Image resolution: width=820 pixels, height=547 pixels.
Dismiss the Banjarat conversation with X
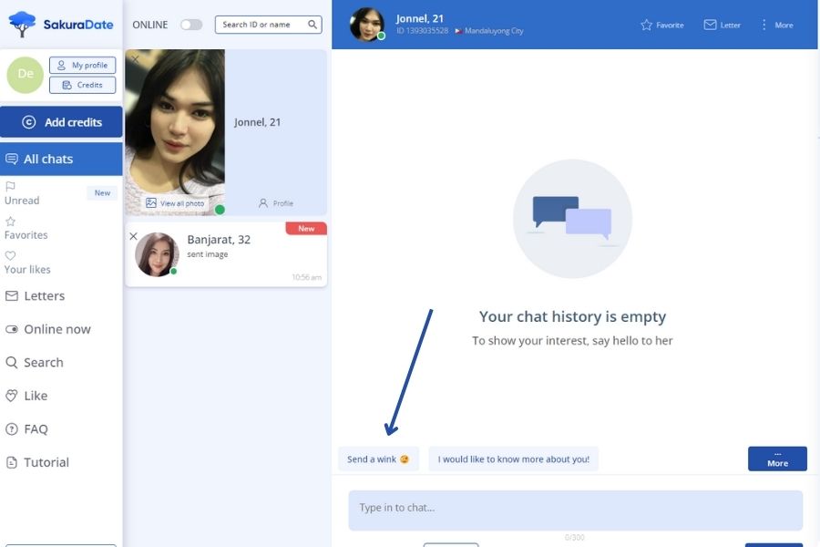point(133,236)
